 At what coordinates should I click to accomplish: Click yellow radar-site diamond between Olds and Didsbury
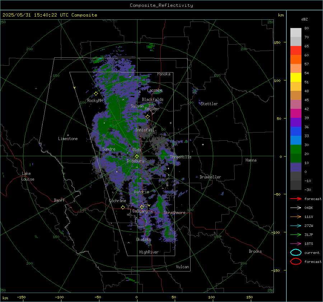click(x=137, y=157)
